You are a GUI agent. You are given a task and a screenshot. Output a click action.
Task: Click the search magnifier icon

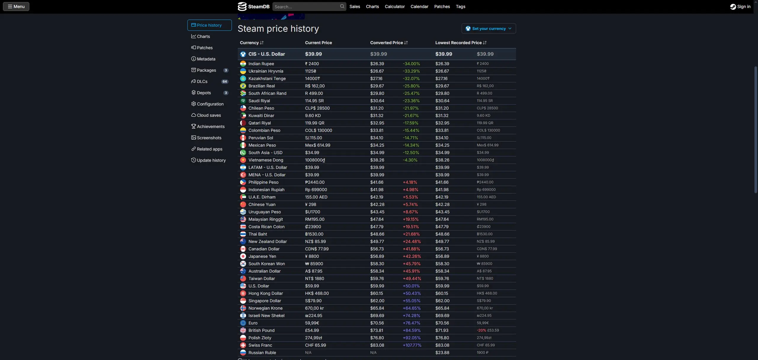342,7
